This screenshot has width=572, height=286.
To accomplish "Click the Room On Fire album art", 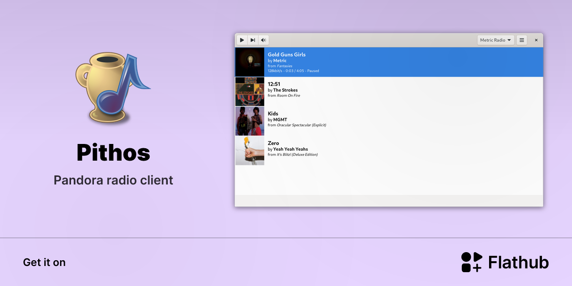I will [249, 92].
